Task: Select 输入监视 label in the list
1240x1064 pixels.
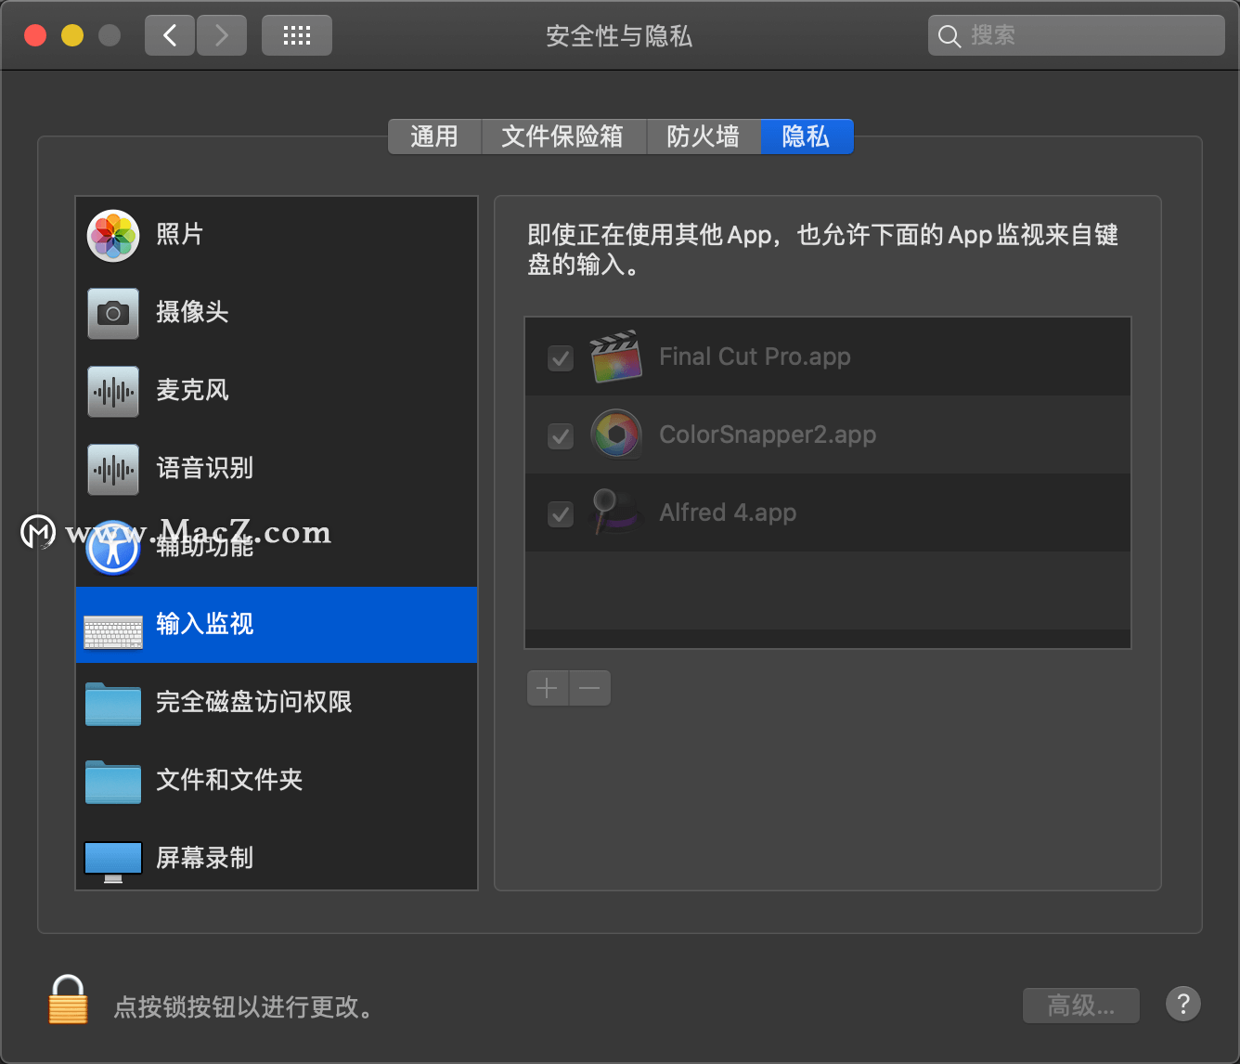Action: 205,624
